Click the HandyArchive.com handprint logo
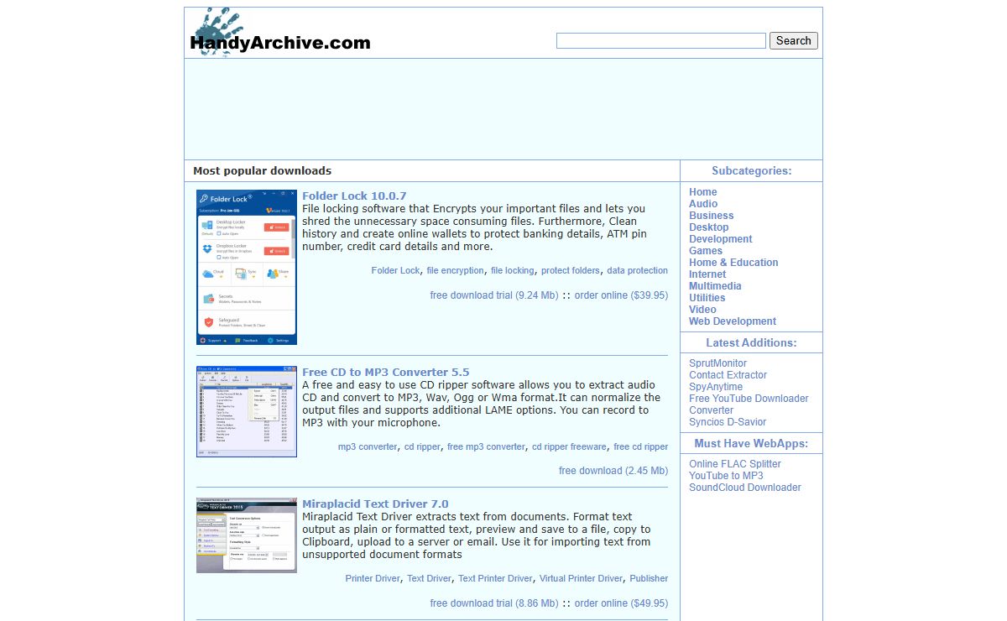Image resolution: width=1007 pixels, height=621 pixels. pyautogui.click(x=279, y=34)
